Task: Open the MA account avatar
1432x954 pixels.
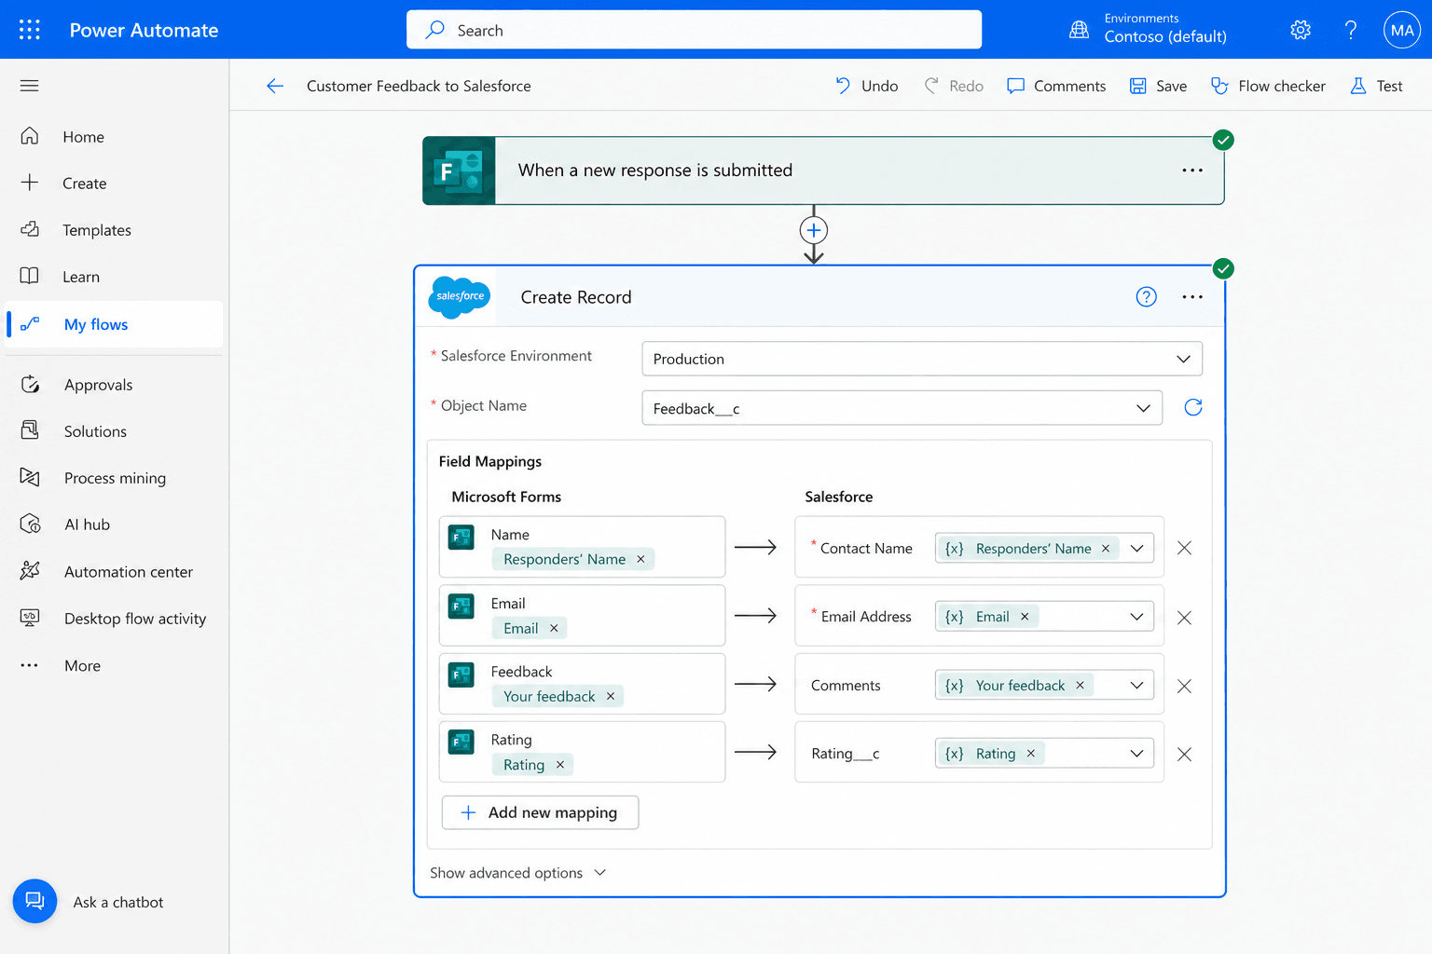Action: [x=1402, y=30]
